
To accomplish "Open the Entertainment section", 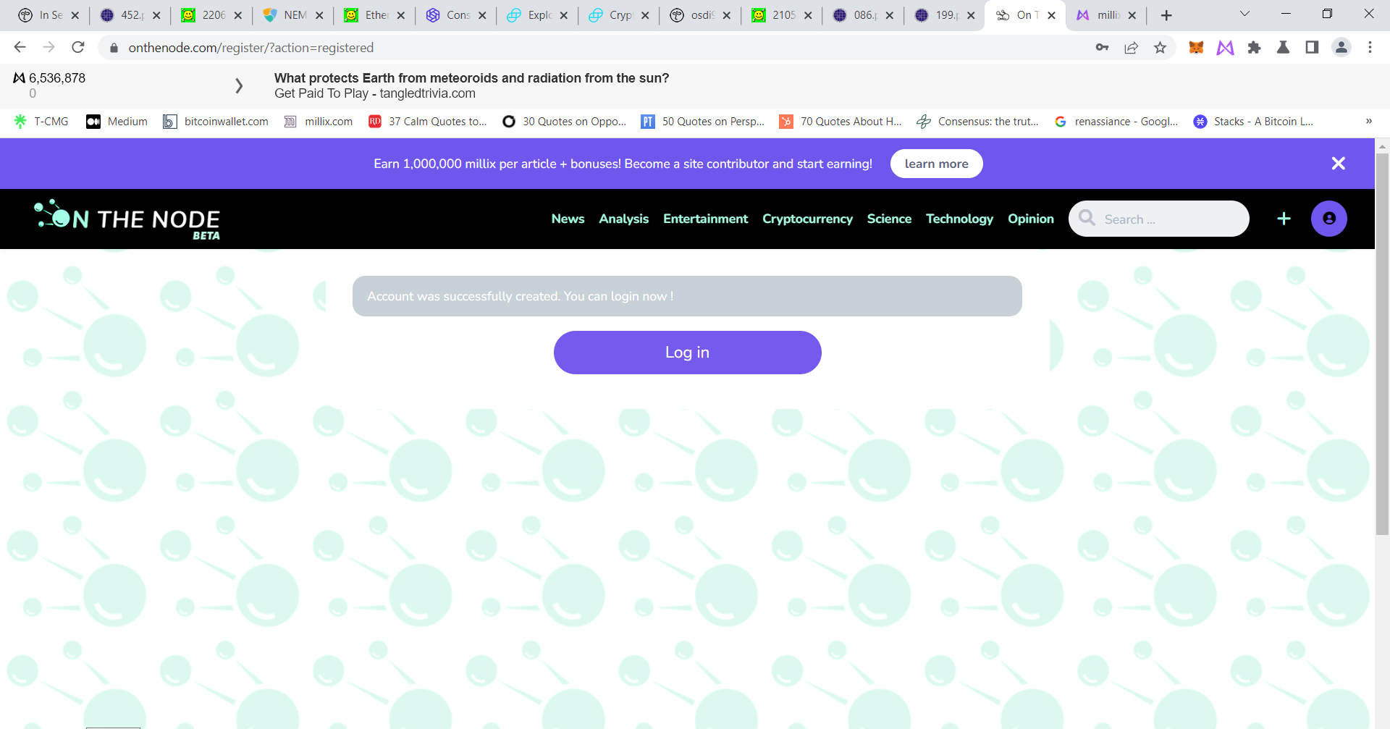I will pyautogui.click(x=705, y=219).
